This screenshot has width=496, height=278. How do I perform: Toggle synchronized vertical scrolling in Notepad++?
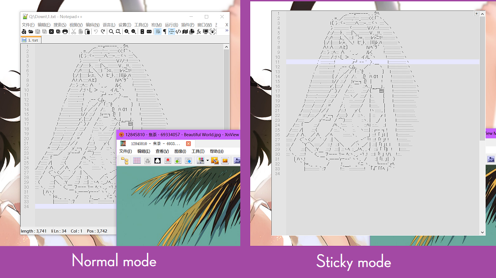point(143,32)
